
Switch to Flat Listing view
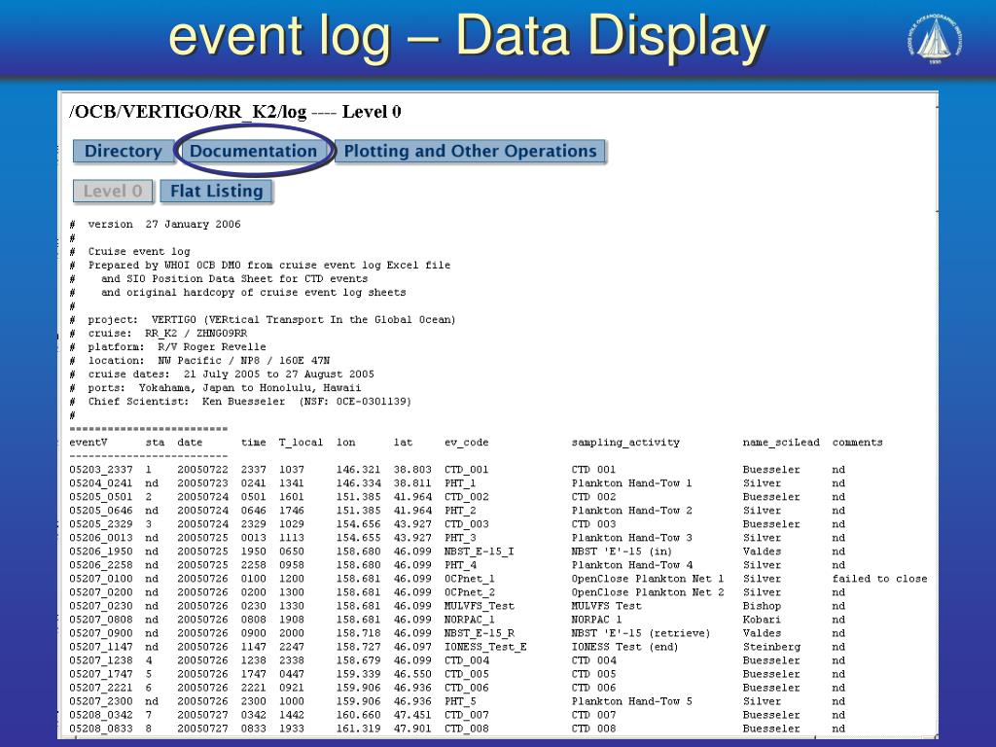pos(217,192)
